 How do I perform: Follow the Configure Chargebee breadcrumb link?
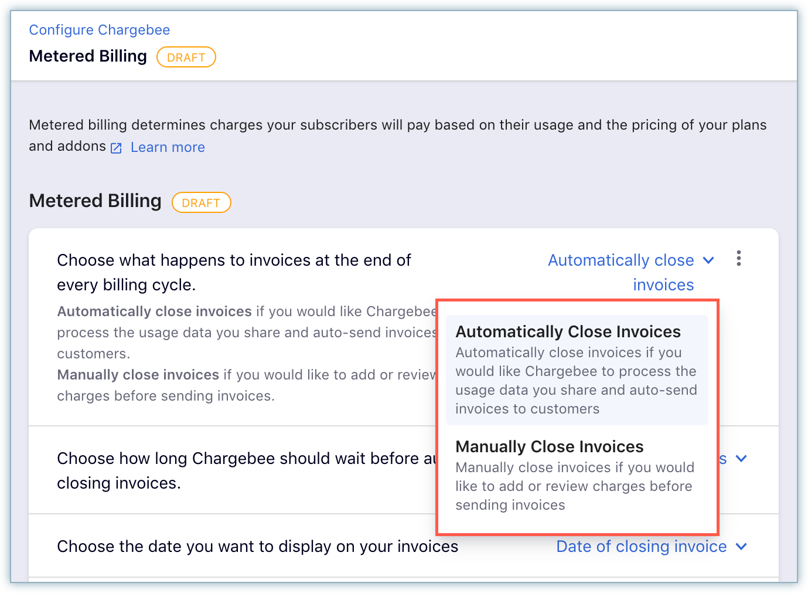coord(99,29)
